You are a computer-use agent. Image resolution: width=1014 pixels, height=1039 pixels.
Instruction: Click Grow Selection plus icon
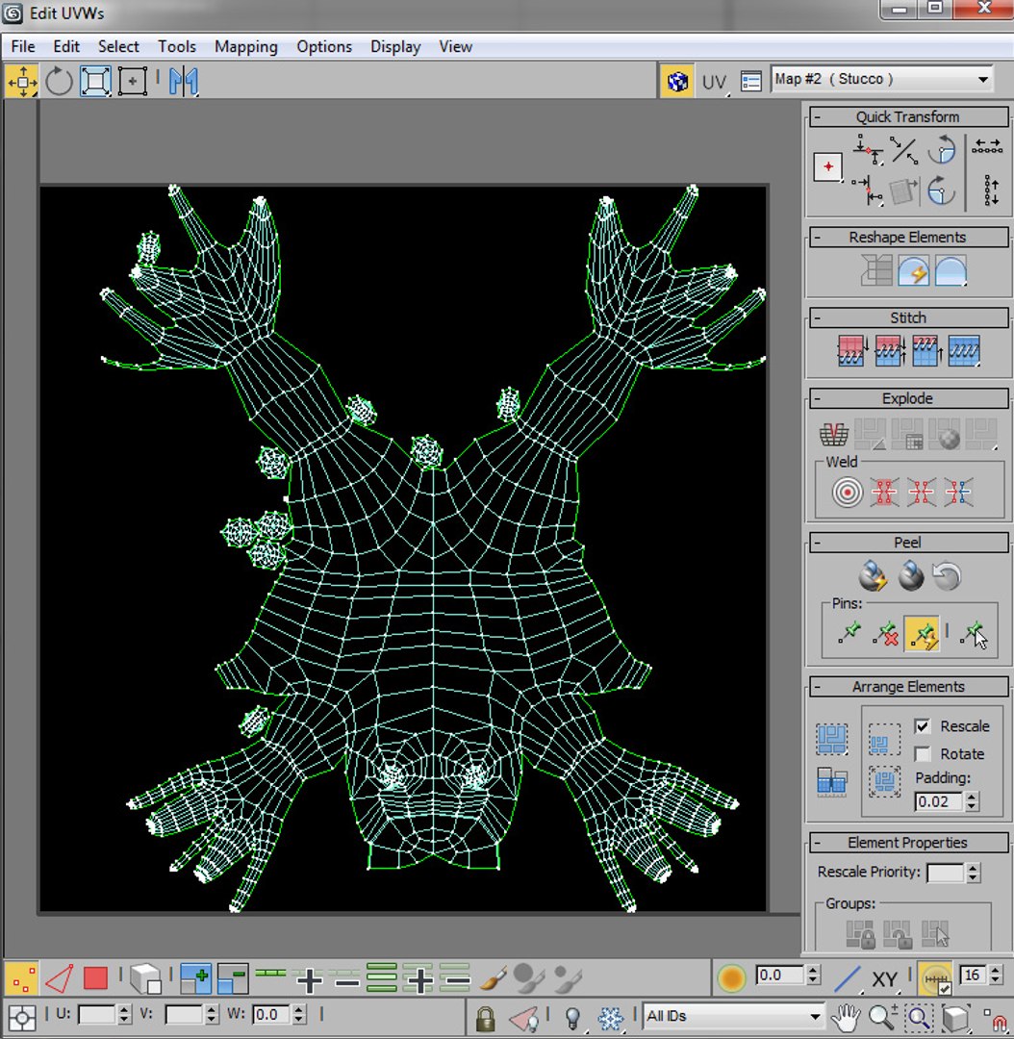195,978
